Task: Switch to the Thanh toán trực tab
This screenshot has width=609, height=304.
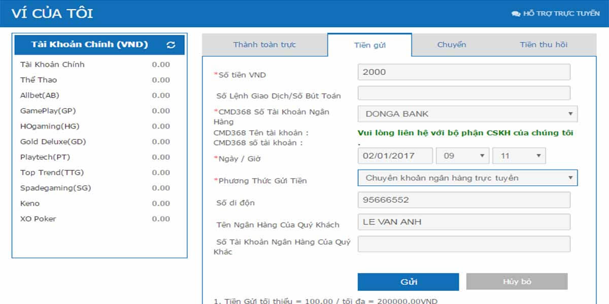Action: tap(264, 45)
